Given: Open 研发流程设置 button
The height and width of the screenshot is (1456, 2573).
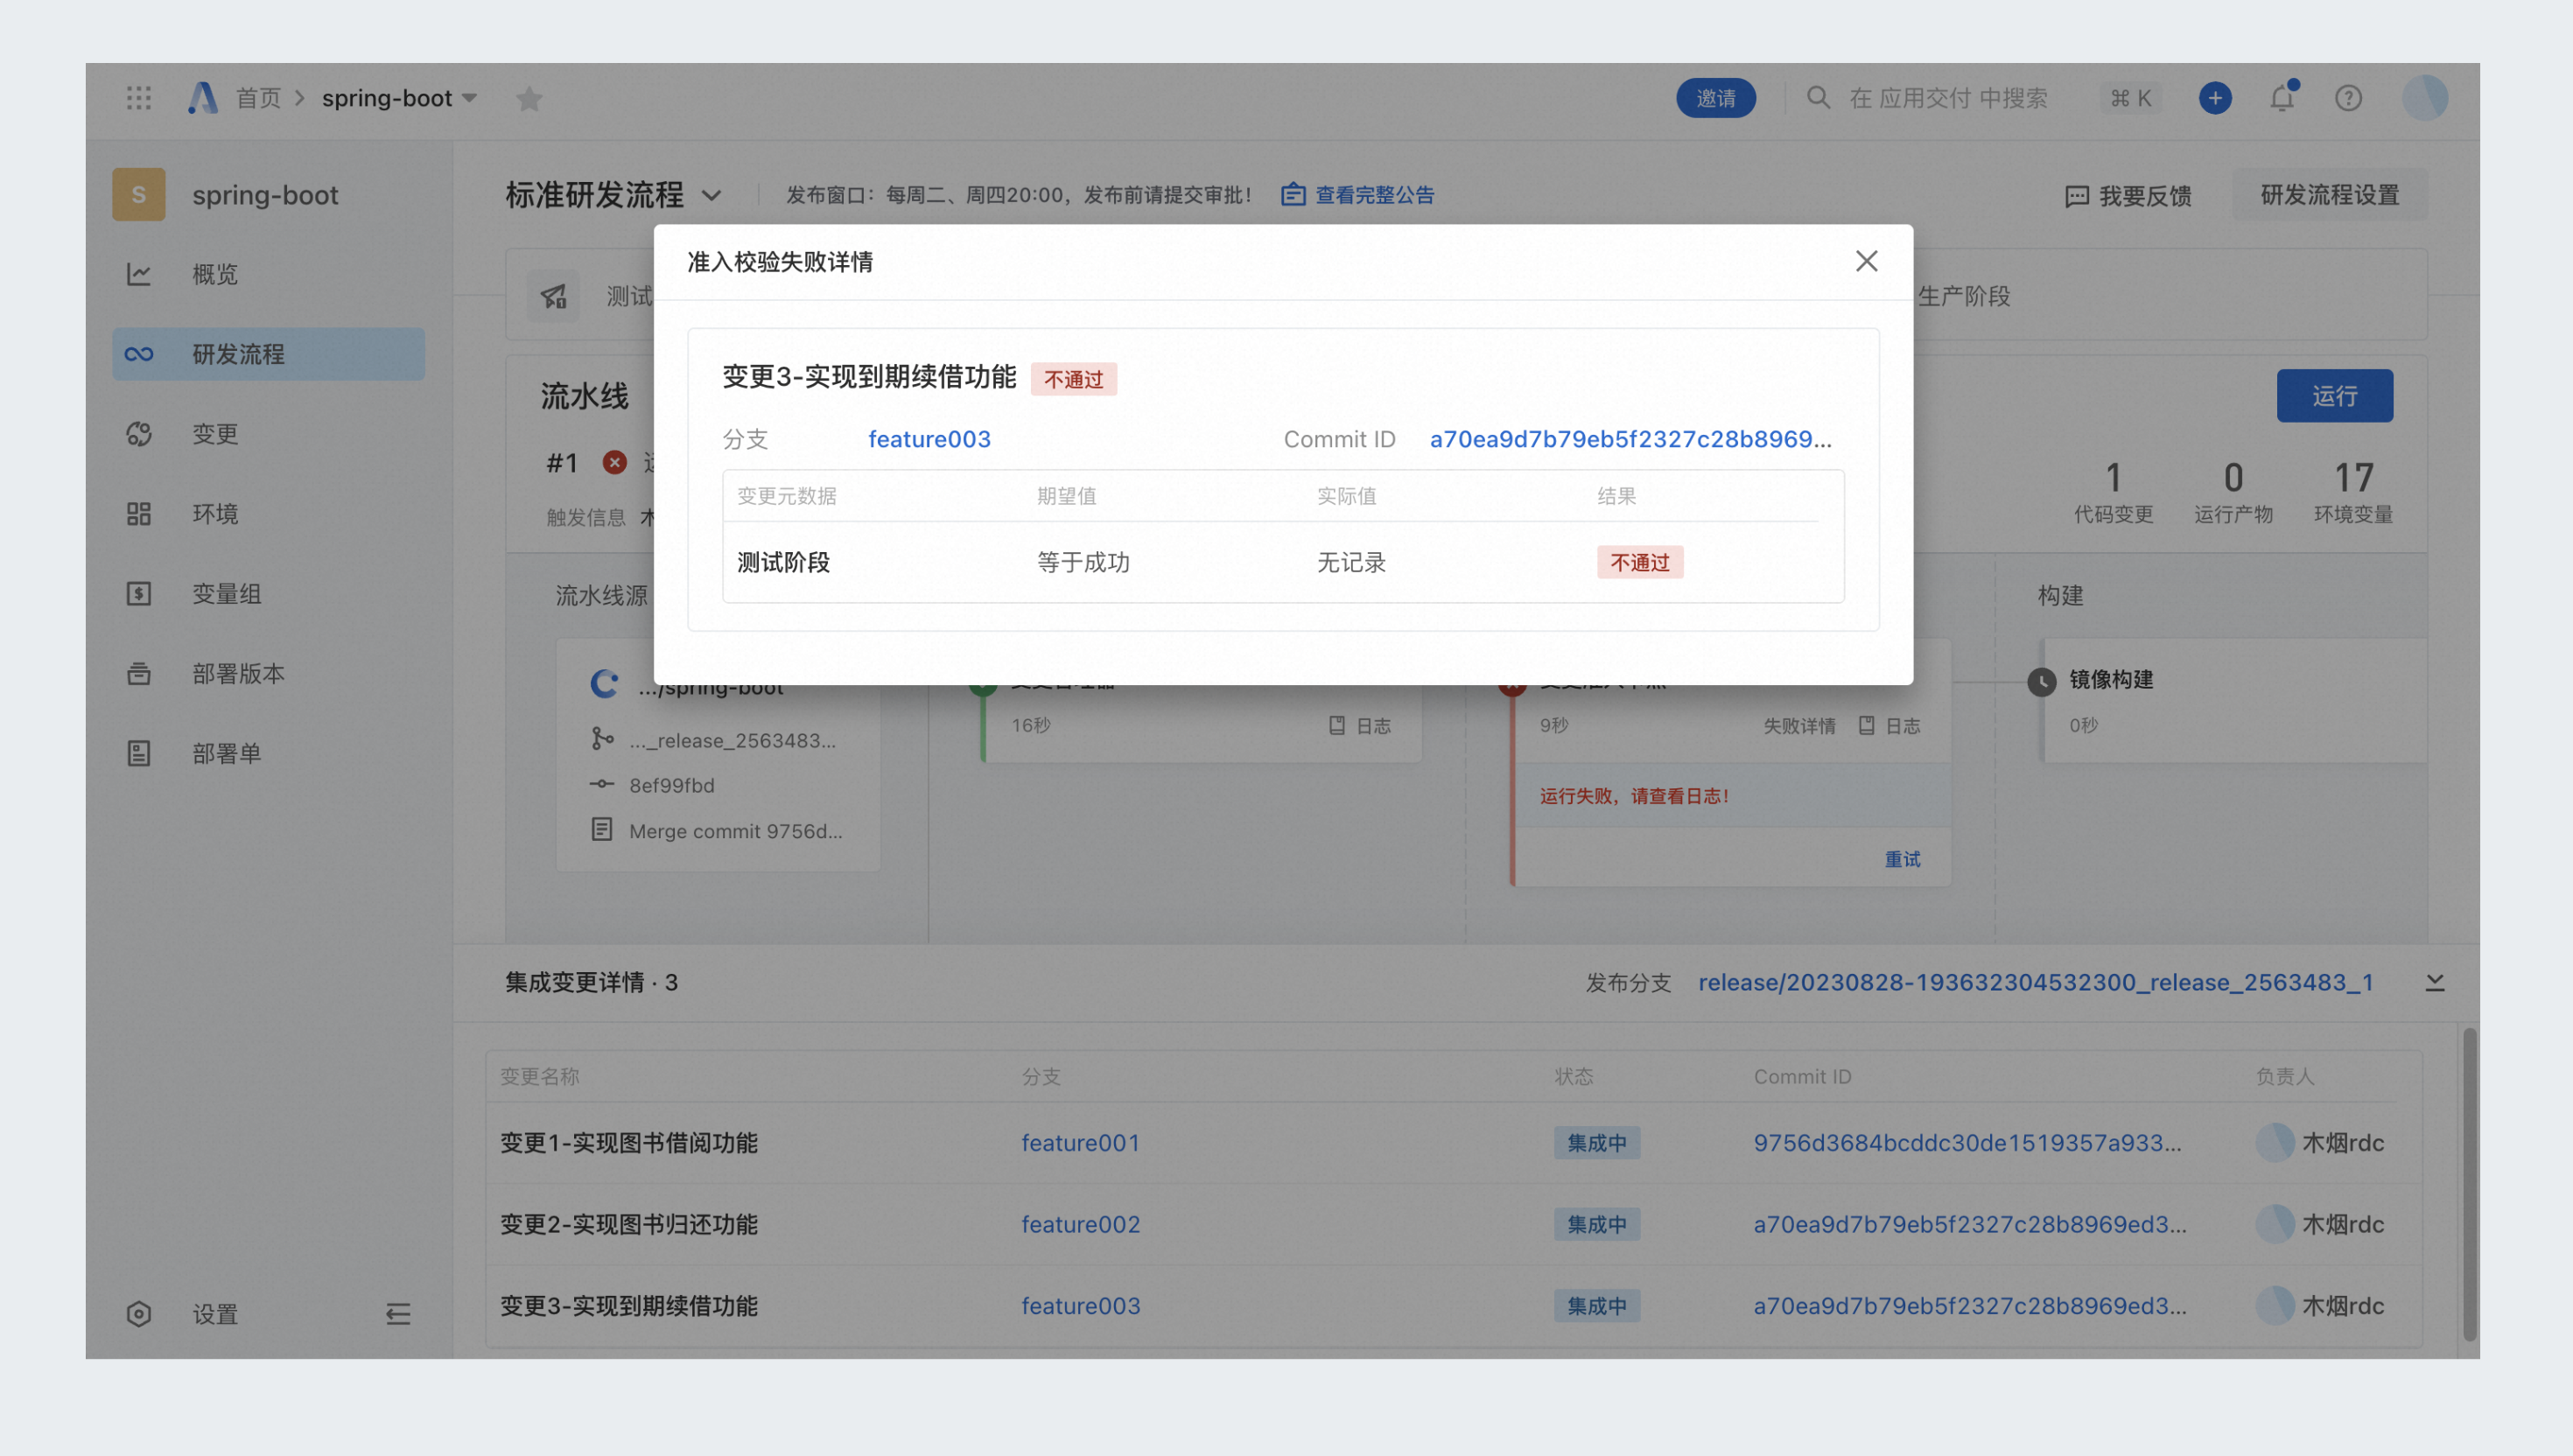Looking at the screenshot, I should (x=2330, y=195).
